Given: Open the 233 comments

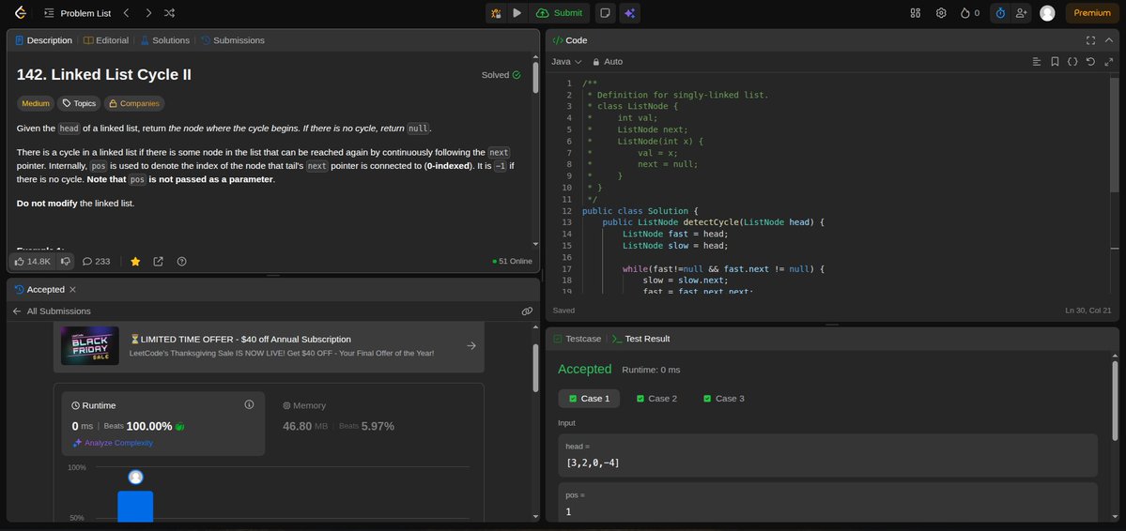Looking at the screenshot, I should (x=96, y=261).
